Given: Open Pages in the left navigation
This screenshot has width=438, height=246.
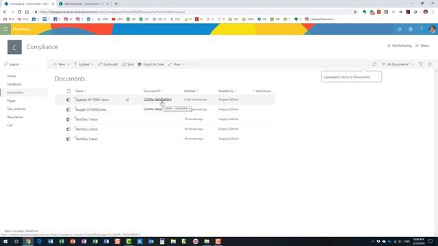Looking at the screenshot, I should click(x=11, y=100).
